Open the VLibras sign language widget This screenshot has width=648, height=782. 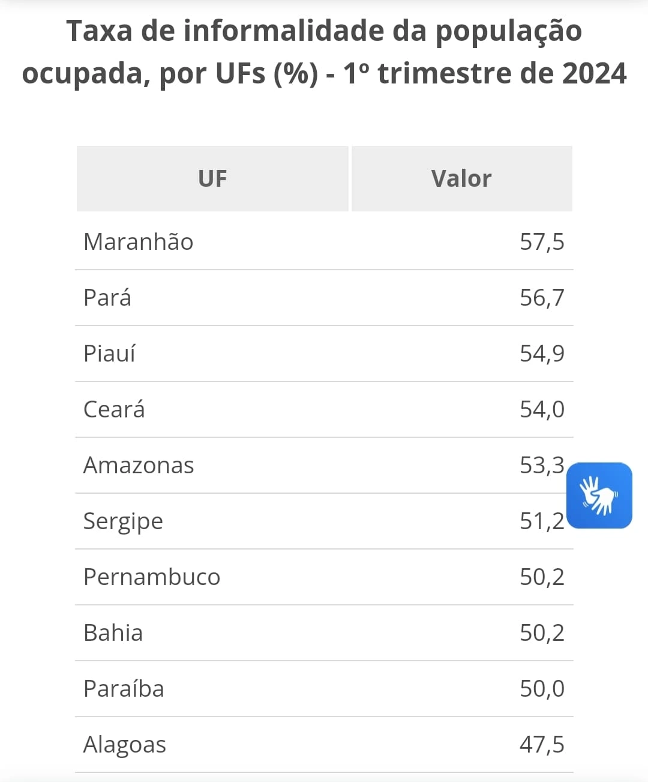coord(599,496)
